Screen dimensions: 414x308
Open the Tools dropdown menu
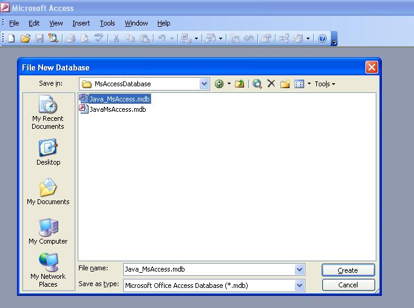pyautogui.click(x=325, y=84)
